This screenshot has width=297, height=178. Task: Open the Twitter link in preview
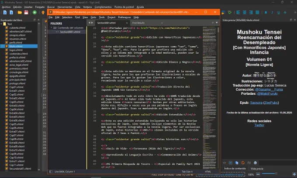[x=259, y=125]
